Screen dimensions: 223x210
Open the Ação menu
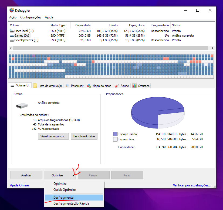[x=13, y=17]
